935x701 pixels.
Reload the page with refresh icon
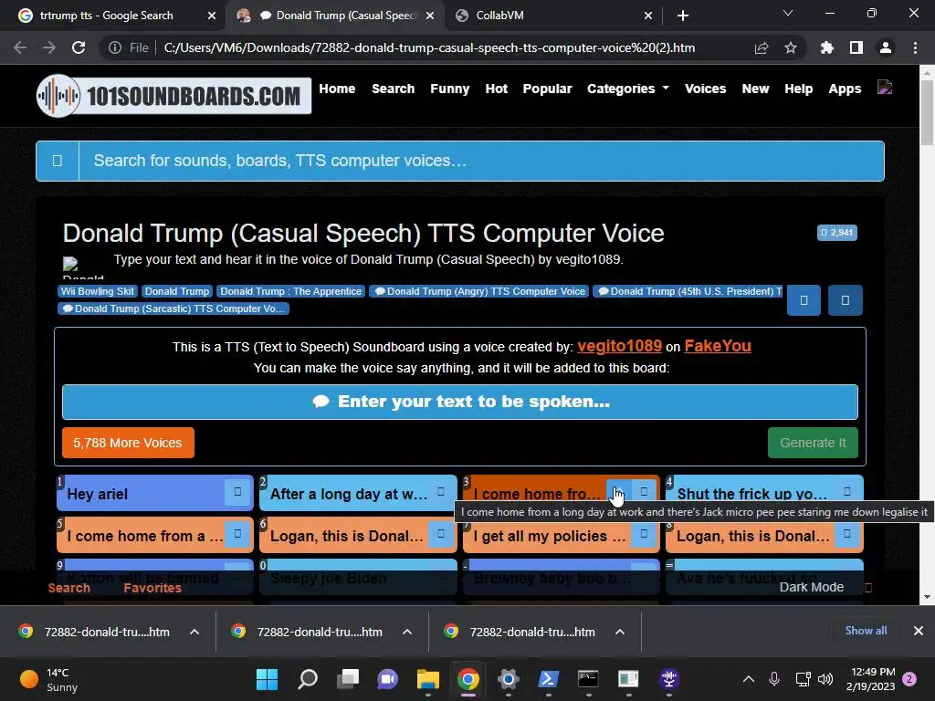click(79, 47)
